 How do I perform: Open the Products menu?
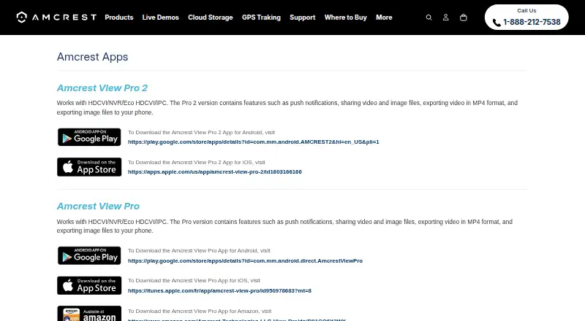pyautogui.click(x=119, y=18)
